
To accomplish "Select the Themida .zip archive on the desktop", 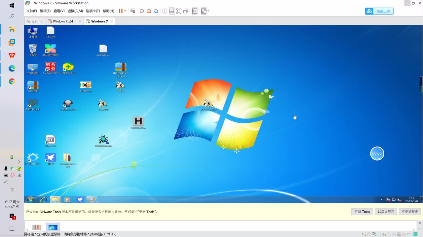I will pos(121,70).
